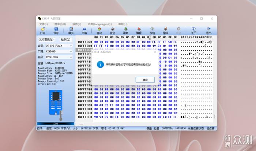Select the address row 00FFFFD0
The height and width of the screenshot is (151, 256).
coord(85,109)
